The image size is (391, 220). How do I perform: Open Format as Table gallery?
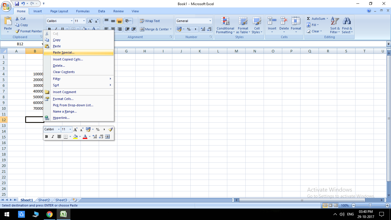click(x=243, y=25)
